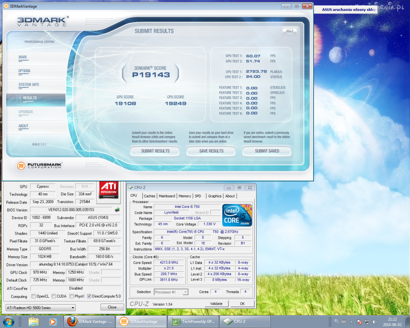Image resolution: width=410 pixels, height=328 pixels.
Task: Expand the Processor #1 selection dropdown
Action: (x=171, y=292)
